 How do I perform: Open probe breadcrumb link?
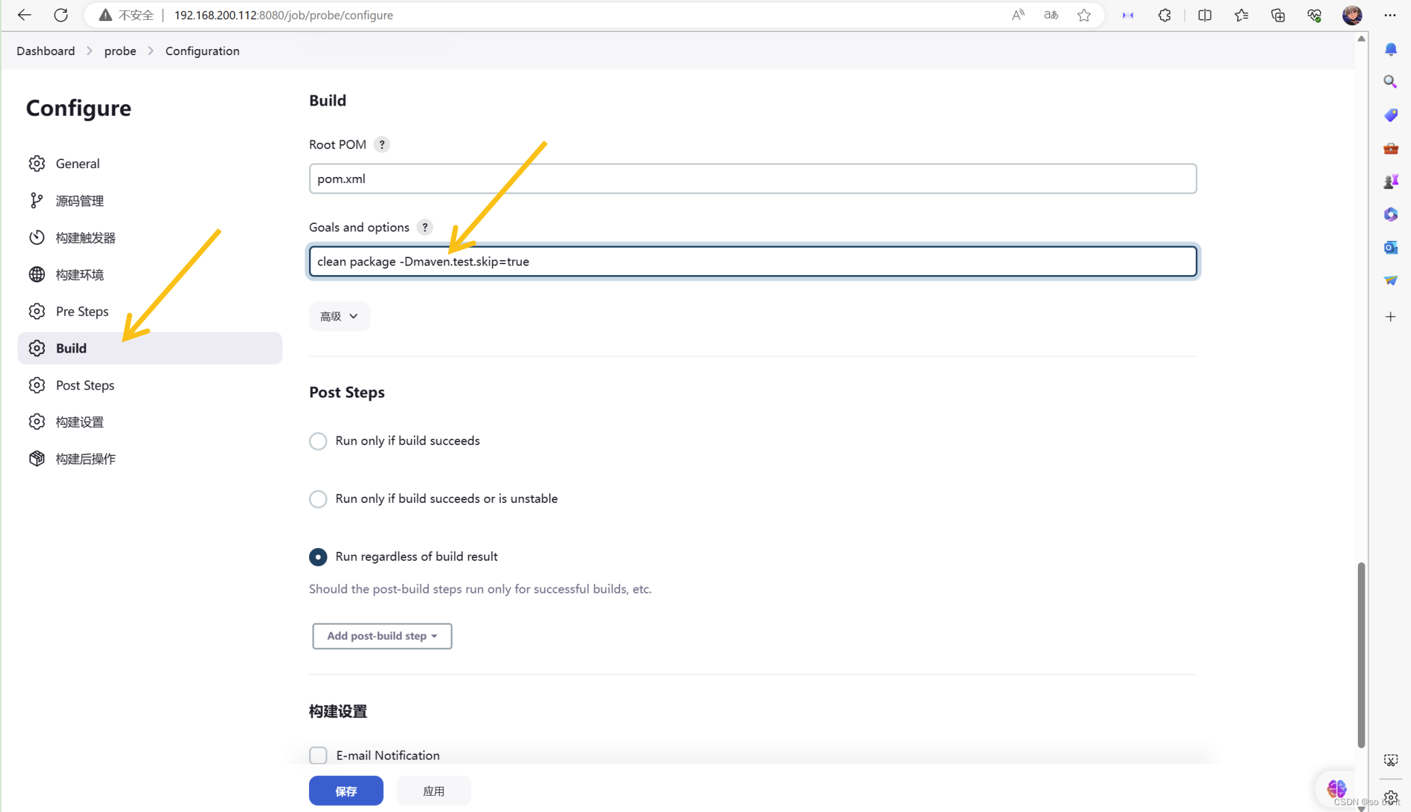tap(120, 51)
